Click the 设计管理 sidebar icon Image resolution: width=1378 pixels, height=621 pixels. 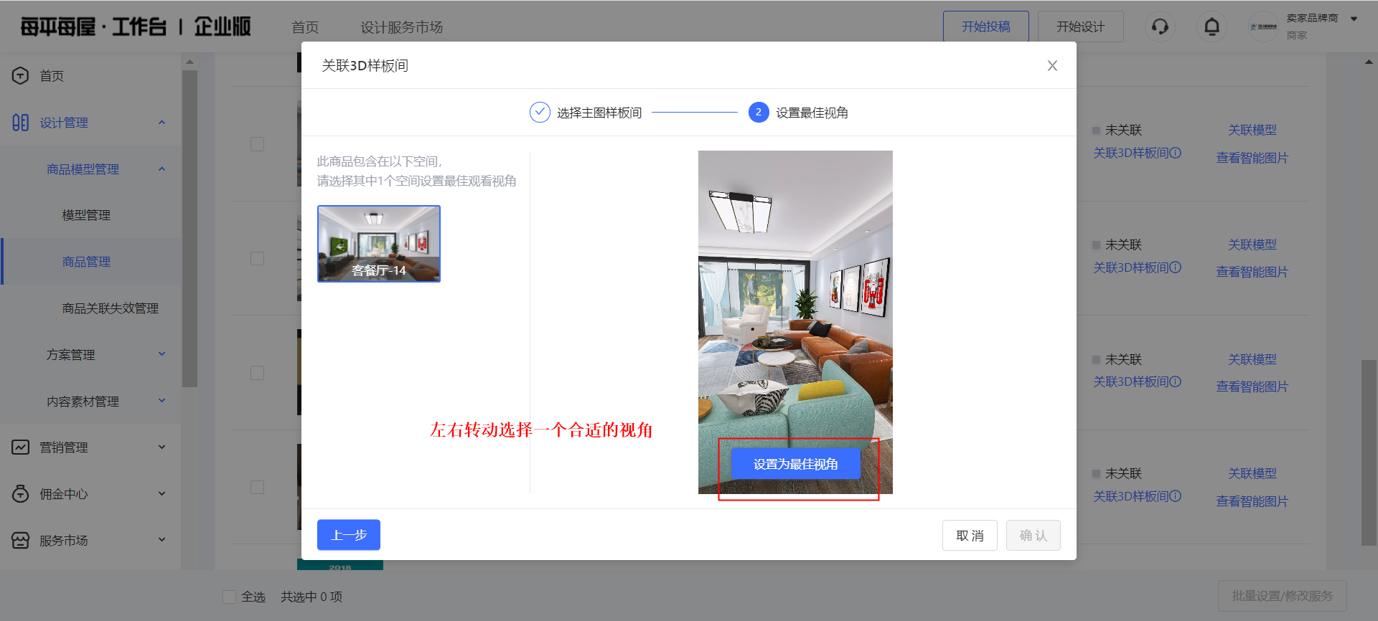[20, 123]
